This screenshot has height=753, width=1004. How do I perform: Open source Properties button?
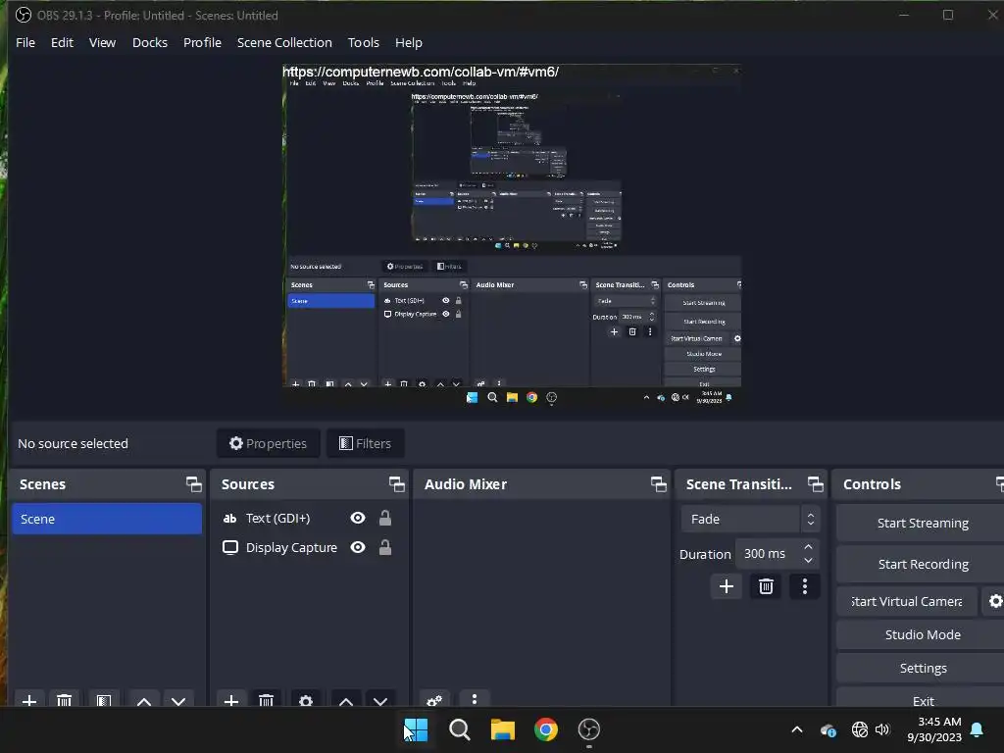pos(269,443)
